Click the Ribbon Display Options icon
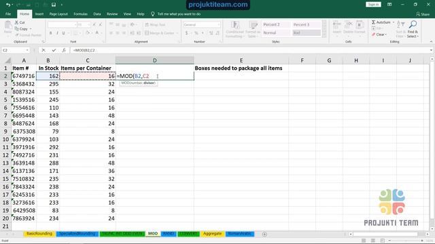The width and height of the screenshot is (435, 244). [389, 5]
